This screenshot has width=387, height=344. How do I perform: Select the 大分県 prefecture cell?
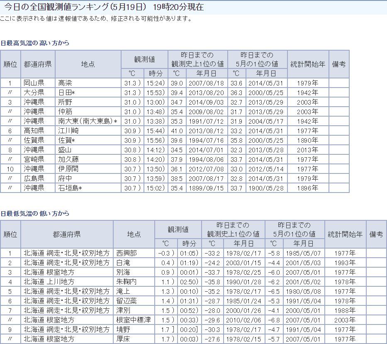pyautogui.click(x=34, y=92)
